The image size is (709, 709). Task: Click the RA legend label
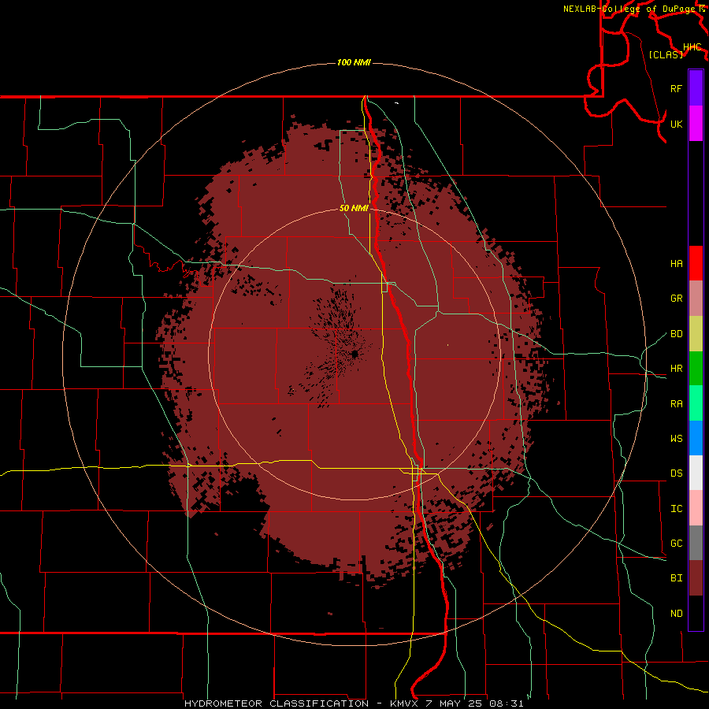click(676, 404)
